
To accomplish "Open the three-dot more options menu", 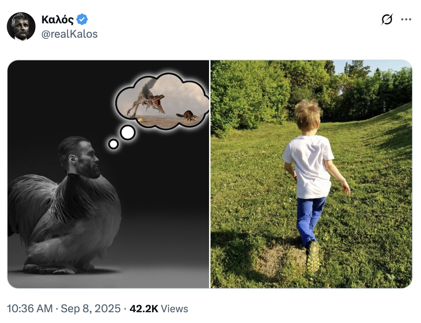I will click(406, 19).
